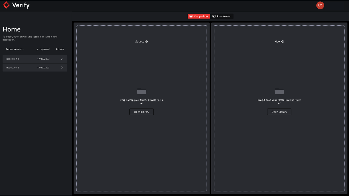Click the folder icon in Source panel
Viewport: 349px width, 196px height.
pyautogui.click(x=141, y=91)
